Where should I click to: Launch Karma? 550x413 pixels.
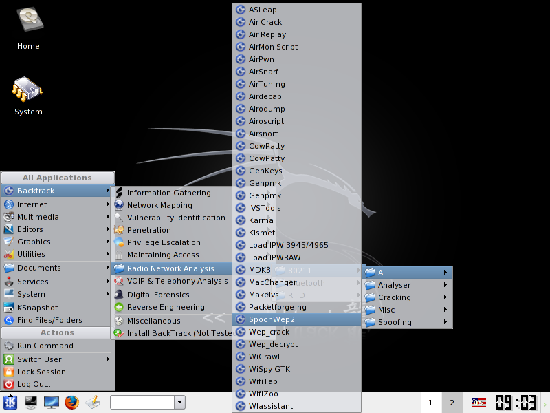tap(297, 220)
